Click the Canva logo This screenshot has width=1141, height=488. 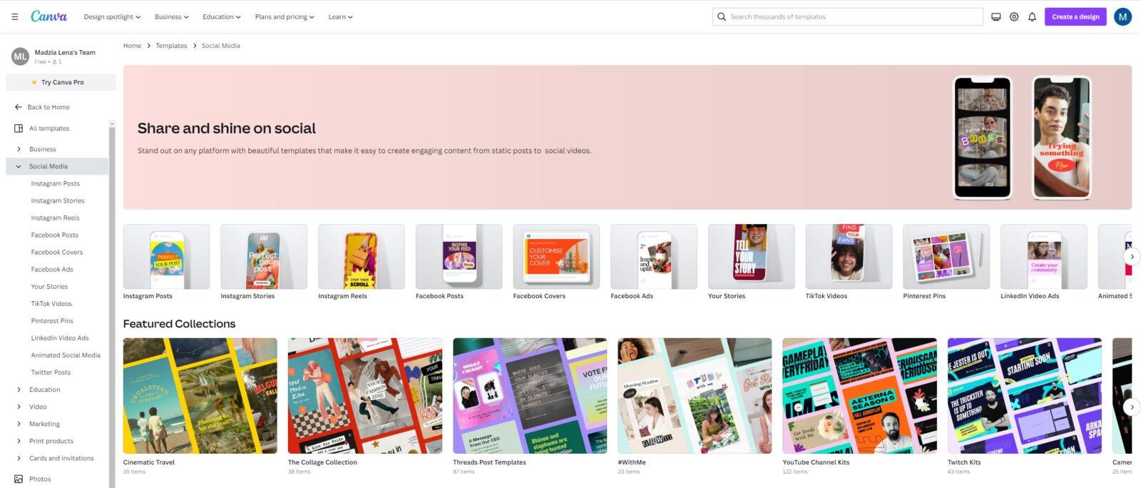tap(49, 16)
